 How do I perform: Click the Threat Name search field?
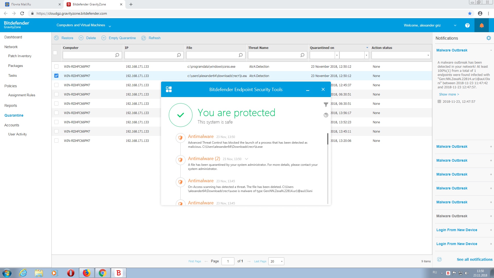pyautogui.click(x=274, y=55)
